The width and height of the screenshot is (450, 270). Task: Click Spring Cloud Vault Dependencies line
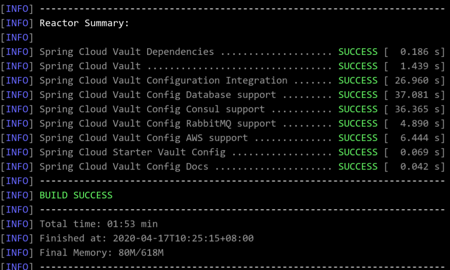click(127, 52)
